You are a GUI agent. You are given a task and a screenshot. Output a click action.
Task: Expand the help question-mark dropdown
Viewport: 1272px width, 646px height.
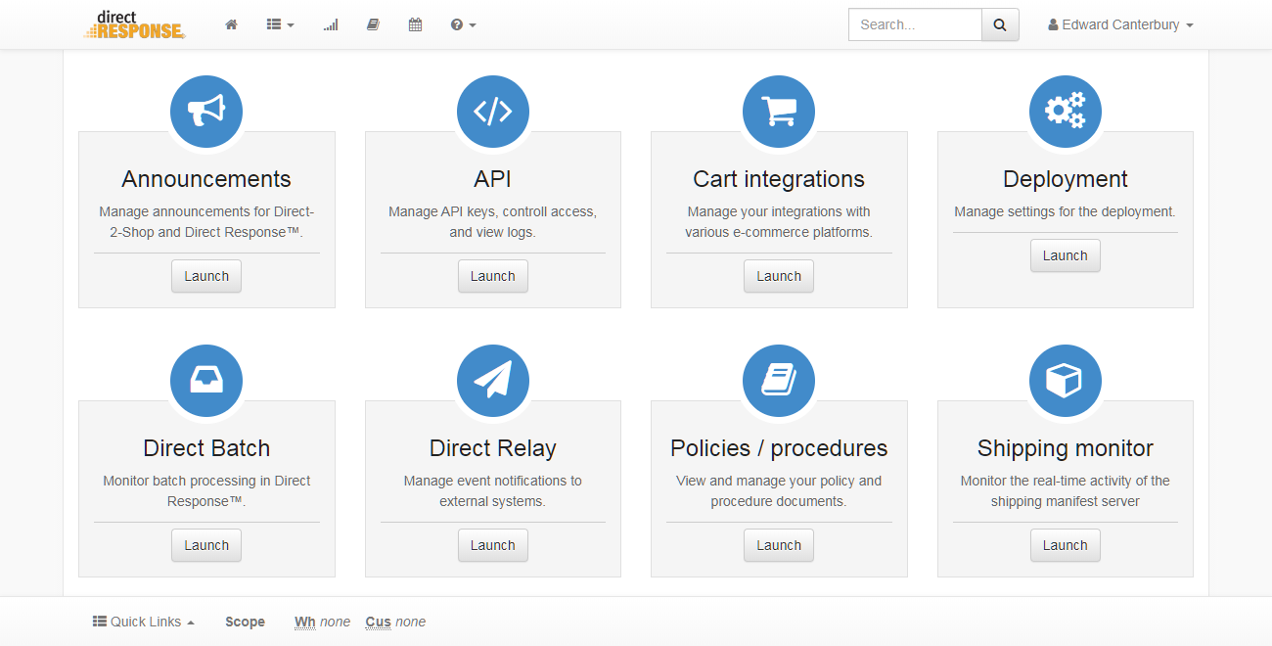[x=464, y=24]
